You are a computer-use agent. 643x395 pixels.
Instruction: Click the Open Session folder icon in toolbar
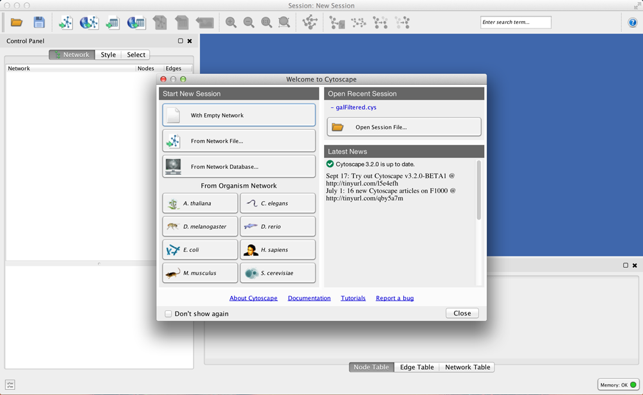17,22
